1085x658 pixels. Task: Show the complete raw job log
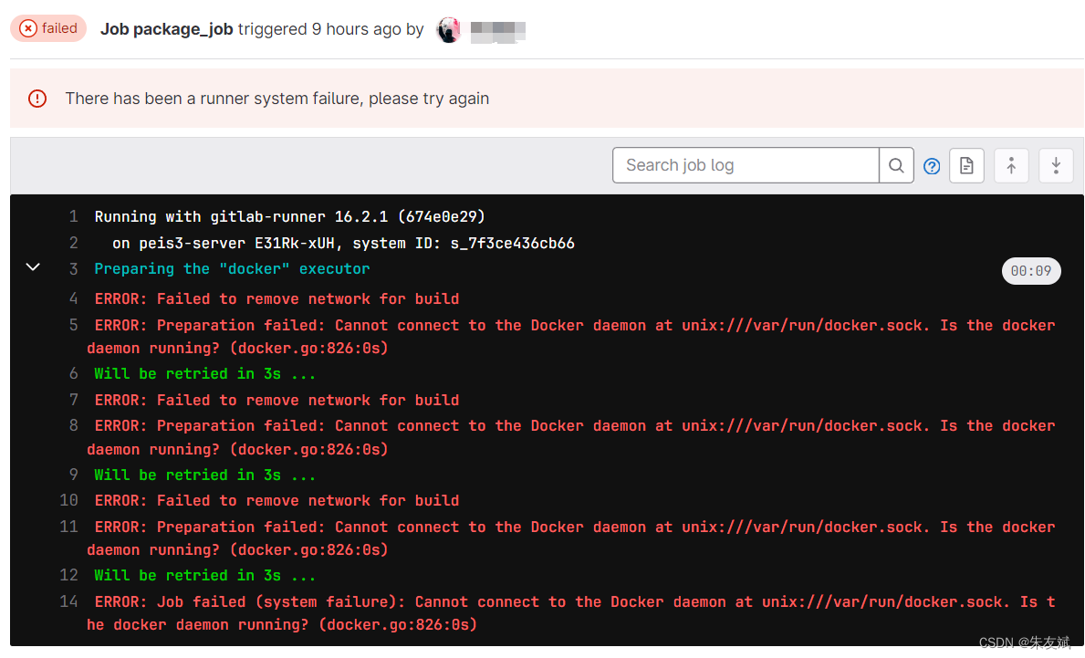tap(966, 165)
